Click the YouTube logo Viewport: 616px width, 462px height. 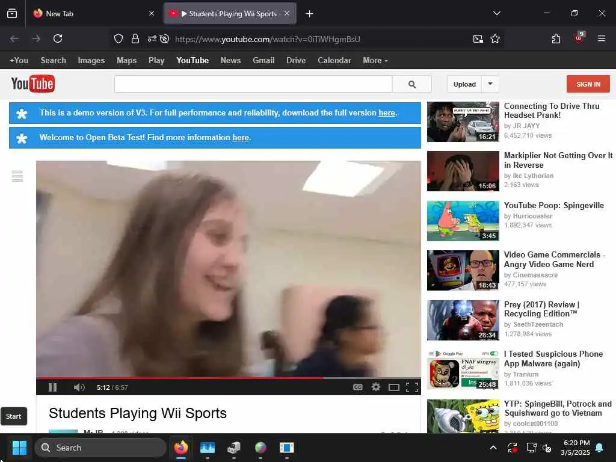pyautogui.click(x=33, y=84)
